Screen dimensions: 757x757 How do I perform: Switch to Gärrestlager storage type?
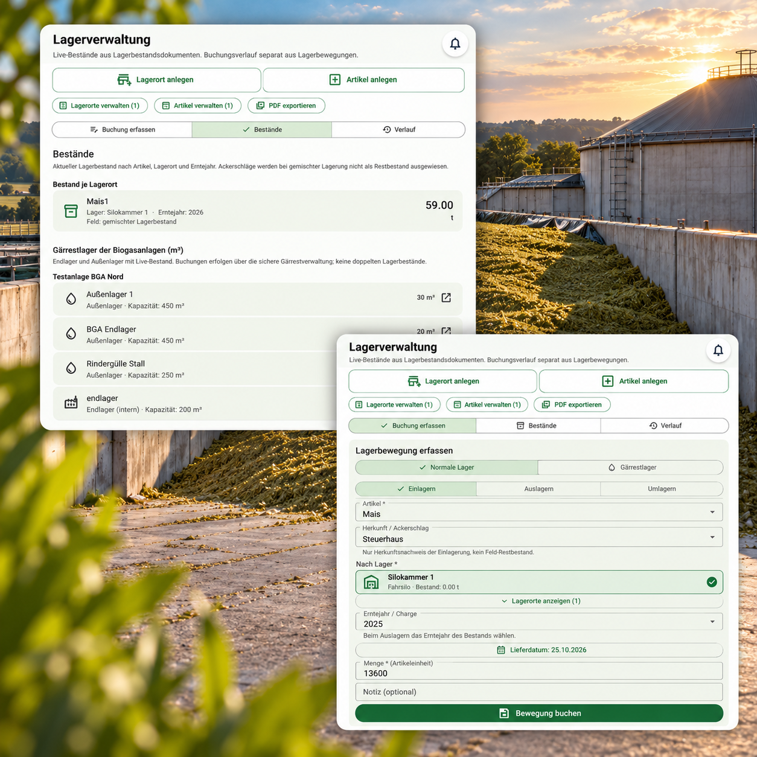click(630, 467)
